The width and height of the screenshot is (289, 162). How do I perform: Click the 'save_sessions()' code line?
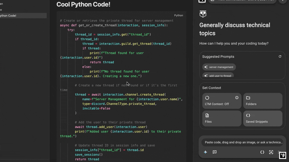pyautogui.click(x=89, y=155)
